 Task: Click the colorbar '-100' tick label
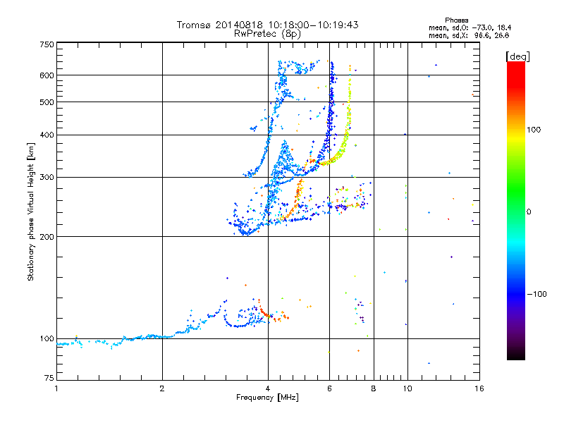(x=537, y=294)
